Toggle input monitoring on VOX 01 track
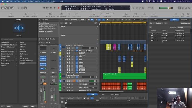 pyautogui.click(x=74, y=81)
